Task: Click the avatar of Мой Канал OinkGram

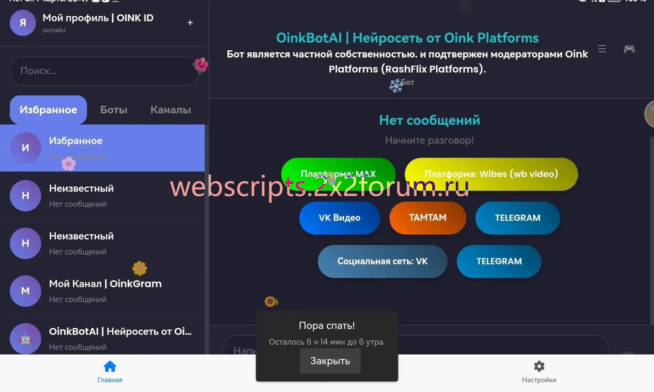Action: (26, 291)
